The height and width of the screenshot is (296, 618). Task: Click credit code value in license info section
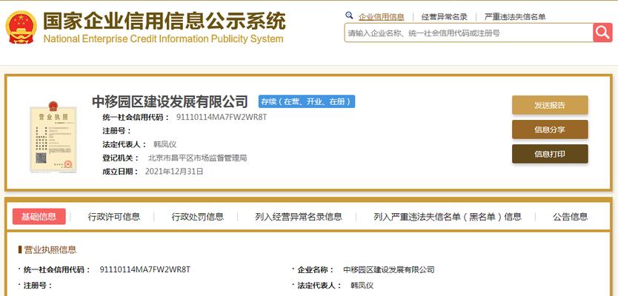145,270
